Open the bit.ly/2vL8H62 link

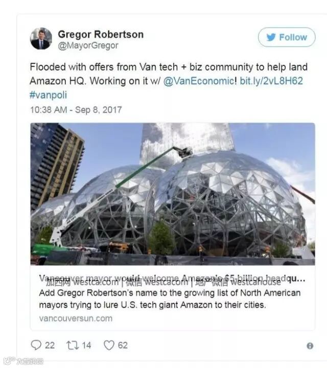pyautogui.click(x=271, y=81)
